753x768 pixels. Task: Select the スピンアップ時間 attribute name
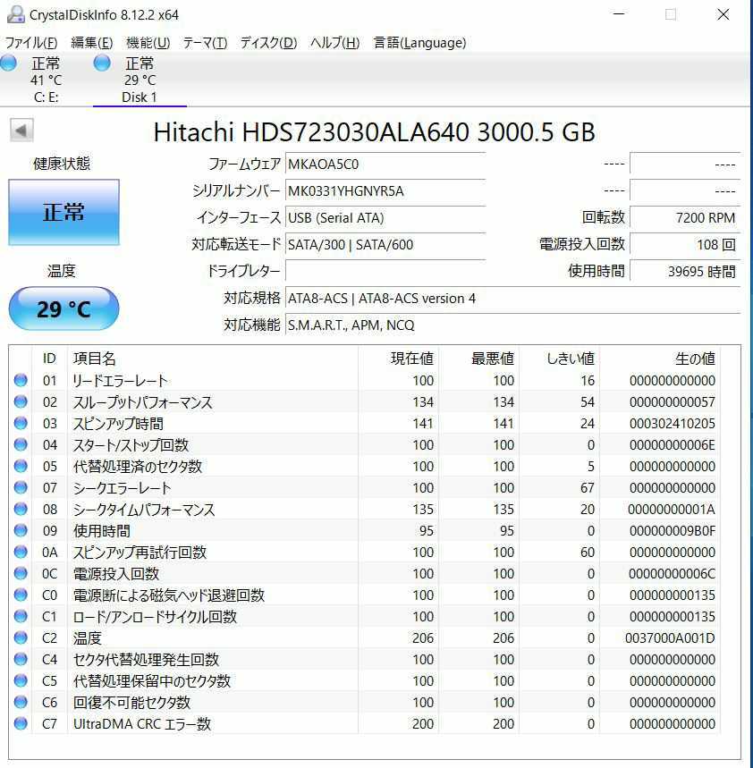click(118, 424)
